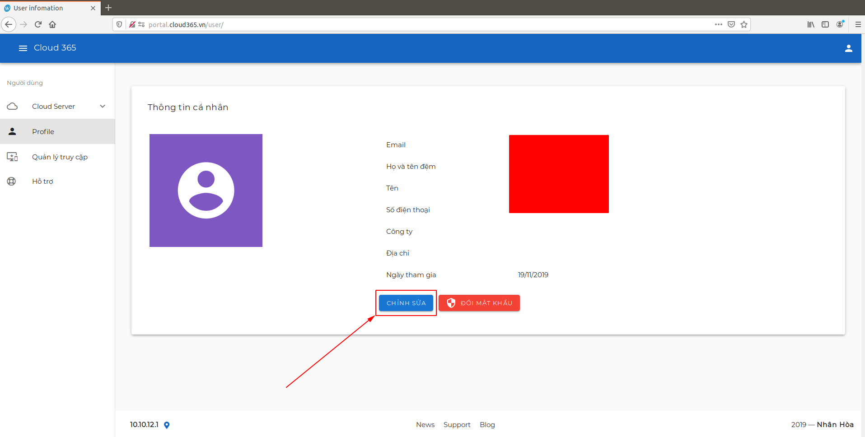This screenshot has height=437, width=865.
Task: Close the User infomation tab
Action: point(93,8)
